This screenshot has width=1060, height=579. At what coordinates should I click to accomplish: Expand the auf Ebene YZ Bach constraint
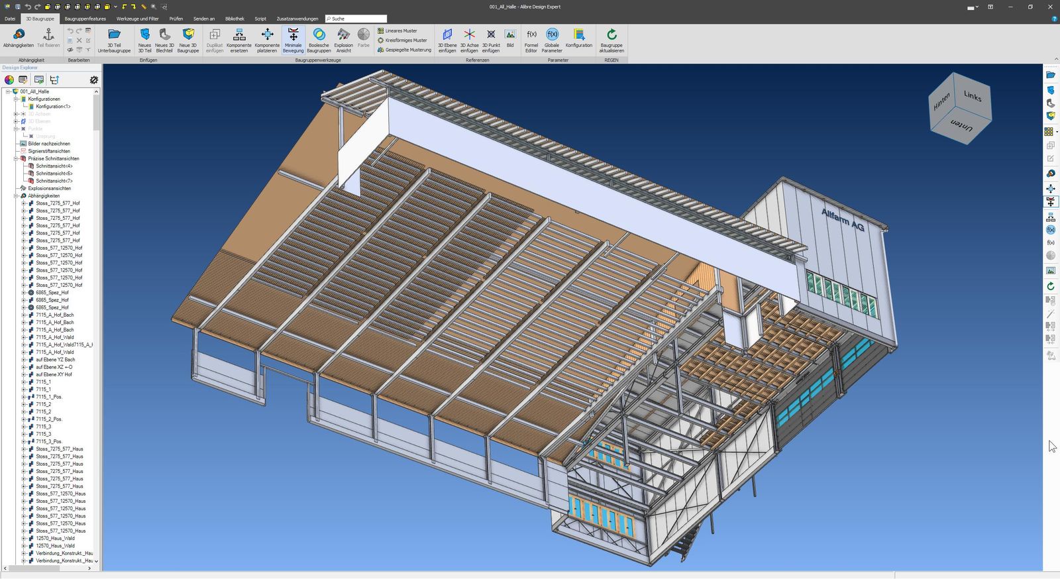pos(24,360)
